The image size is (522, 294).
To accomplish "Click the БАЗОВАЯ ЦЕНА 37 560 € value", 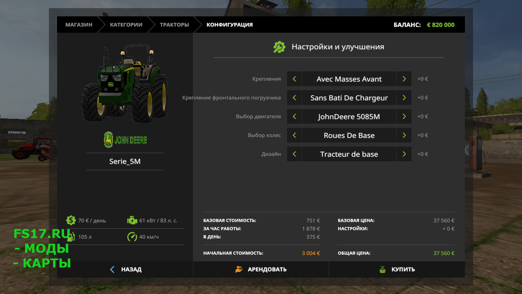I will coord(444,220).
